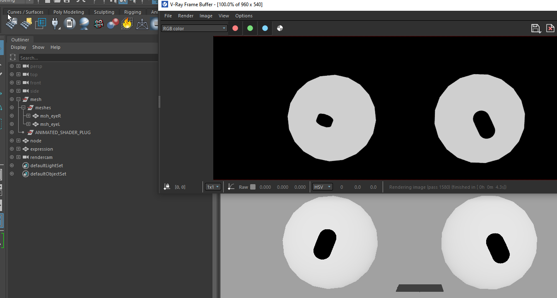Toggle the green channel in frame buffer
Viewport: 557px width, 298px height.
coord(250,28)
